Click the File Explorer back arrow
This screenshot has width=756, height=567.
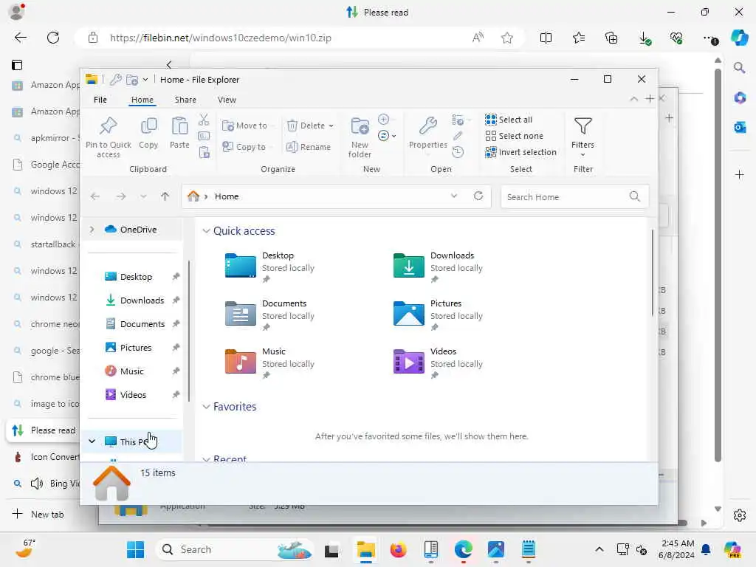point(95,196)
